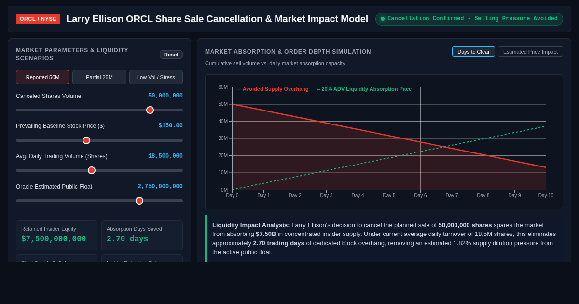Click the Market Absorption & Order Depth Simulation heading
579x304 pixels.
[288, 52]
